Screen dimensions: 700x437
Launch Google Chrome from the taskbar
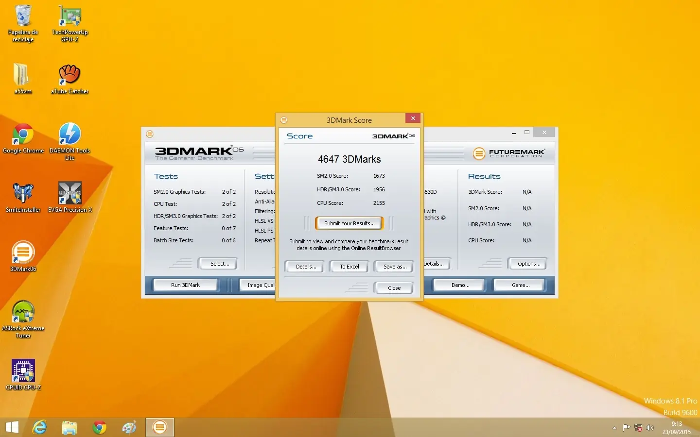(100, 427)
